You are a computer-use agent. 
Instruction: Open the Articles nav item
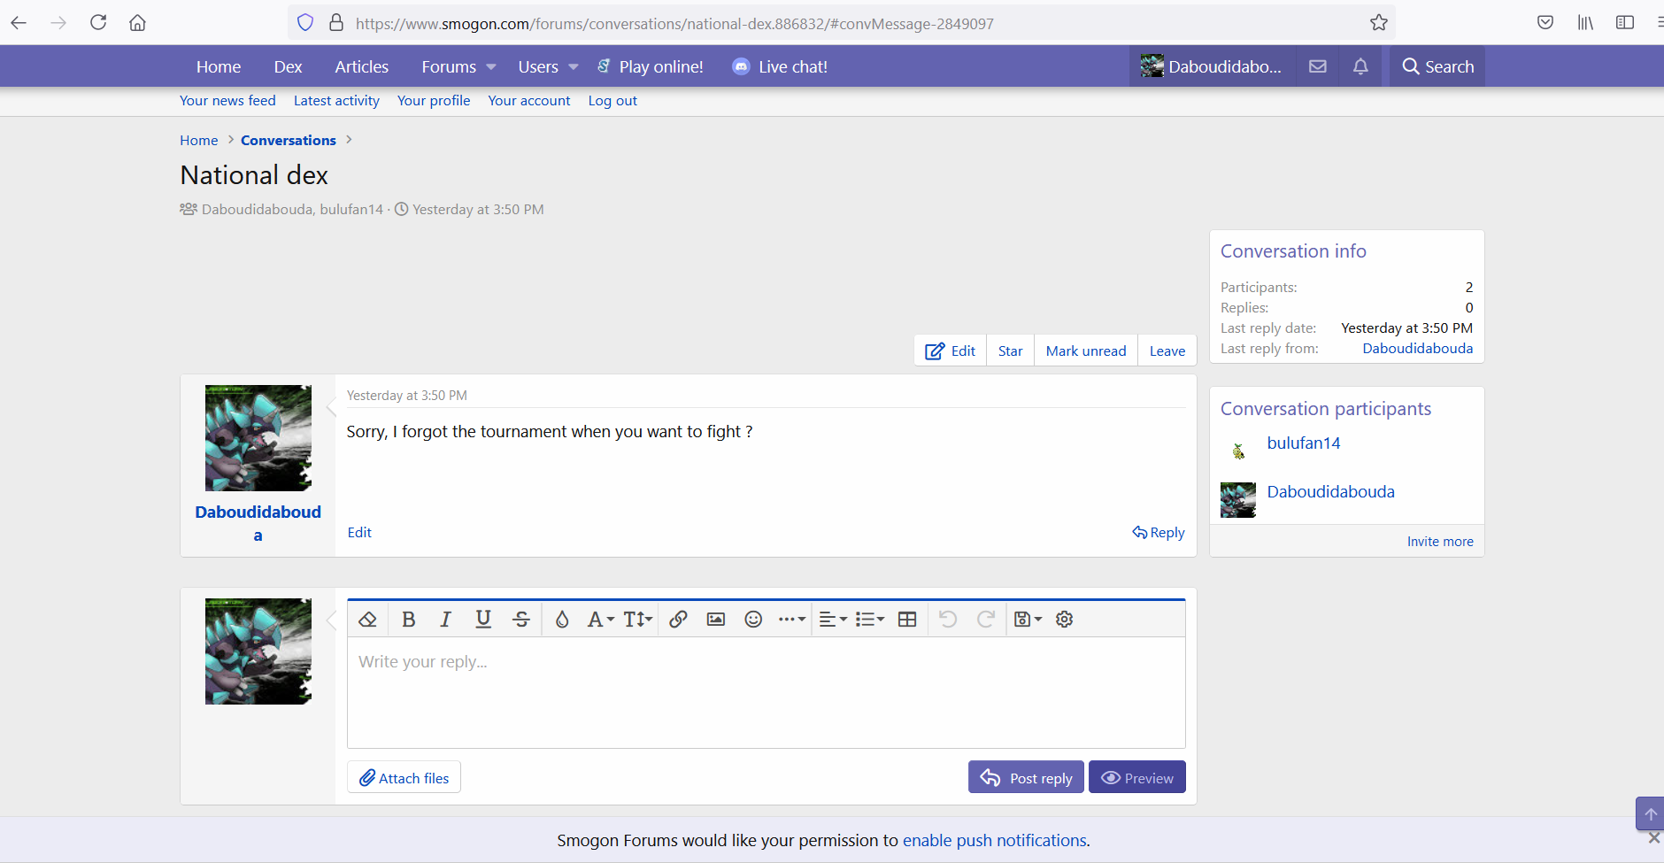tap(361, 66)
